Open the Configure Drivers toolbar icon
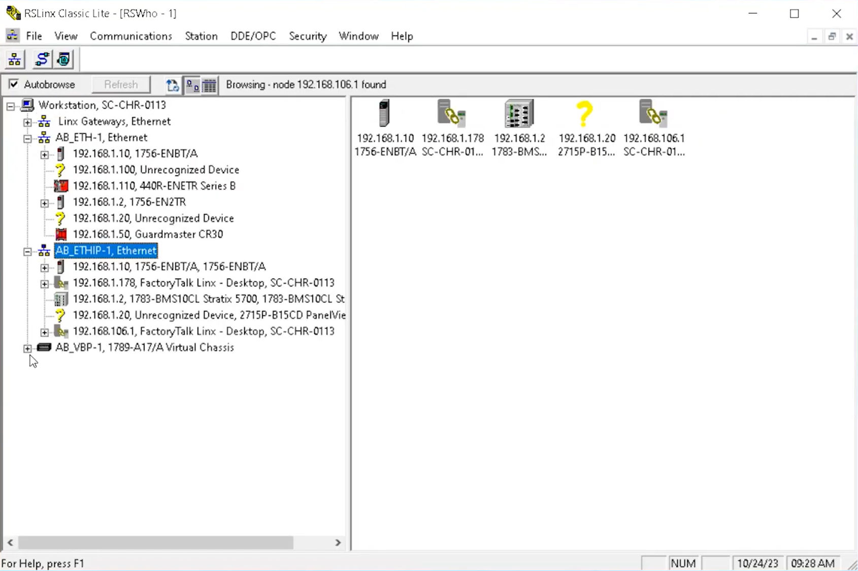The width and height of the screenshot is (858, 571). (x=42, y=59)
